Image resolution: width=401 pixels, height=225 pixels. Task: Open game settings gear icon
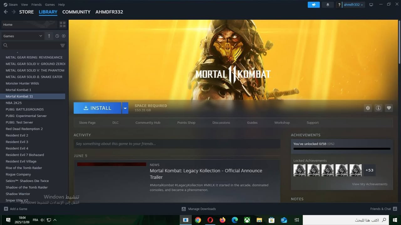(x=368, y=108)
